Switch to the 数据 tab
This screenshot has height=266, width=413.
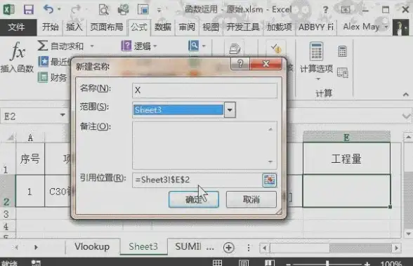[x=163, y=27]
